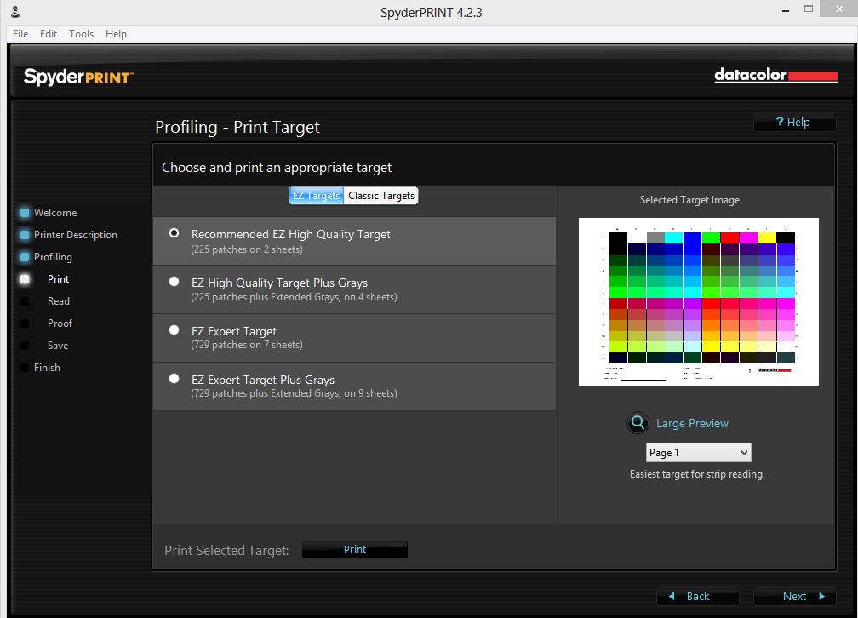
Task: Go to the Next step
Action: [x=794, y=596]
